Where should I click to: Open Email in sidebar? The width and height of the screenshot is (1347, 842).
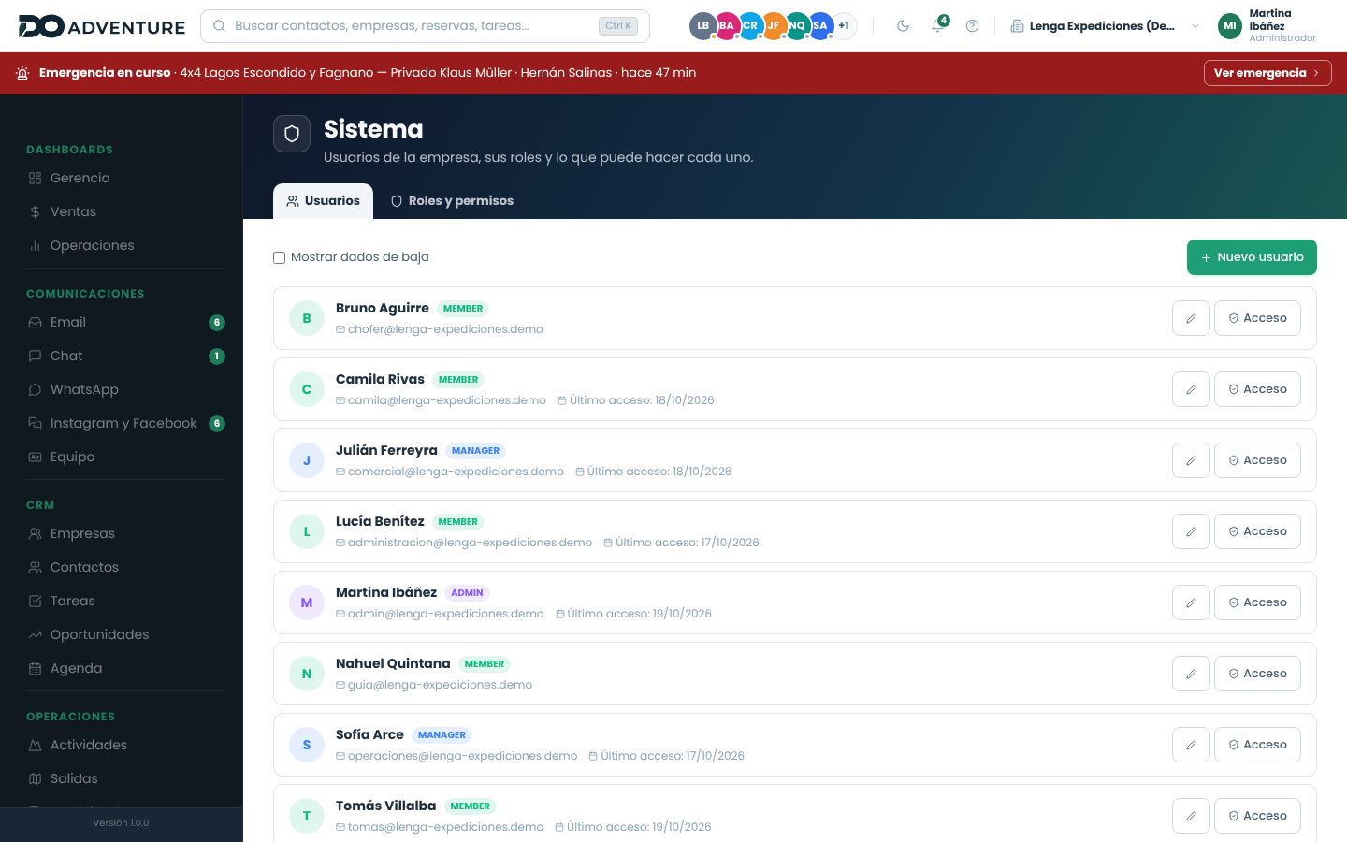click(x=125, y=322)
